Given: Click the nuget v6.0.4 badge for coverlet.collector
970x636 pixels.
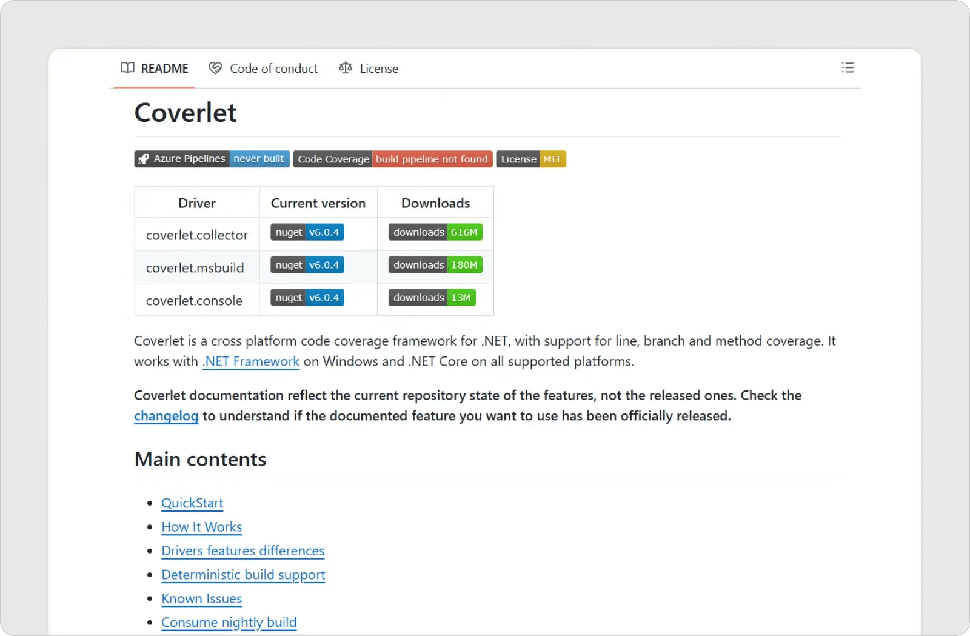Looking at the screenshot, I should pos(307,232).
